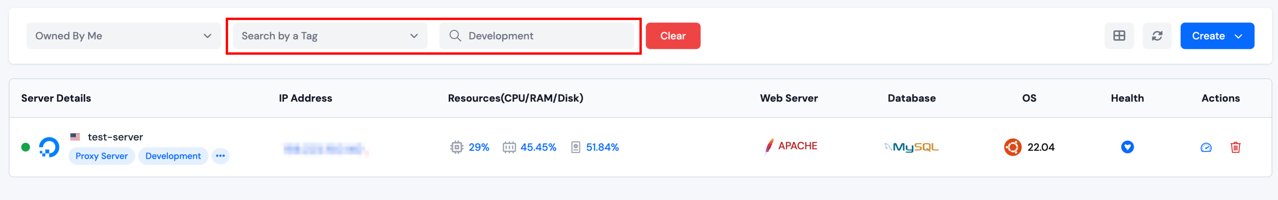Click the blue health heart icon
1278x200 pixels.
pyautogui.click(x=1127, y=147)
